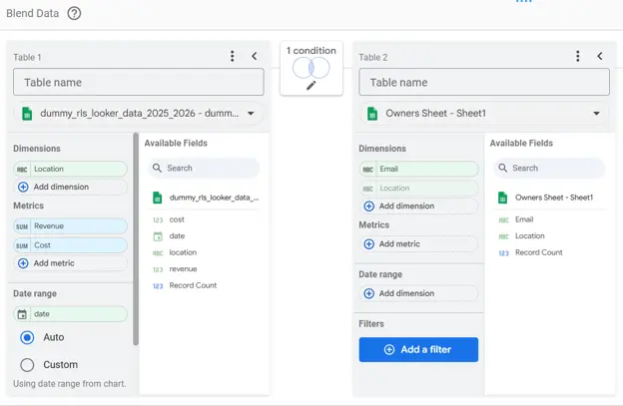The width and height of the screenshot is (623, 406).
Task: Select the Auto date range option
Action: 28,337
